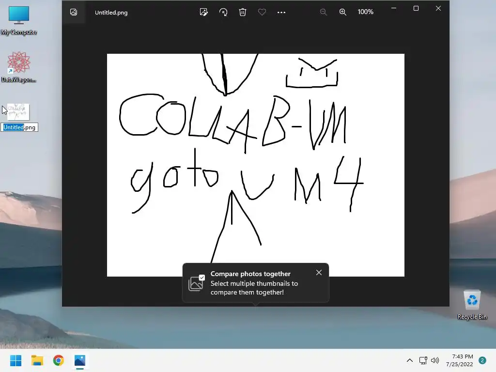496x372 pixels.
Task: Open the Windows Start menu
Action: 15,360
